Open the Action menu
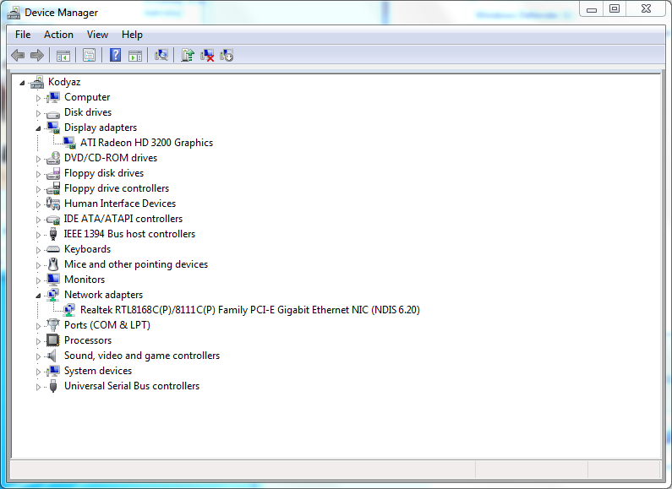The height and width of the screenshot is (489, 672). tap(58, 35)
